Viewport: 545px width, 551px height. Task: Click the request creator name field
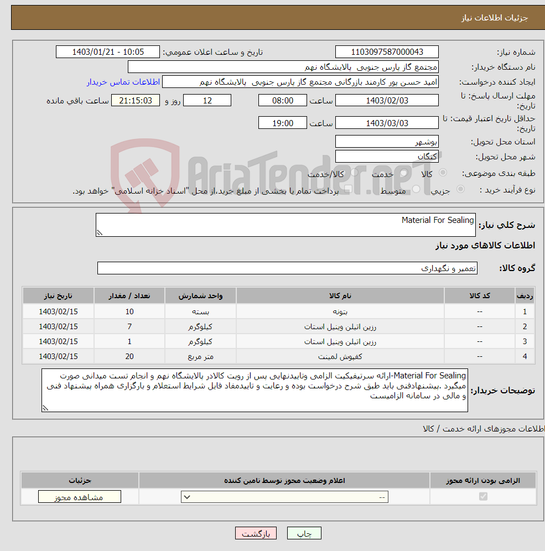click(300, 82)
